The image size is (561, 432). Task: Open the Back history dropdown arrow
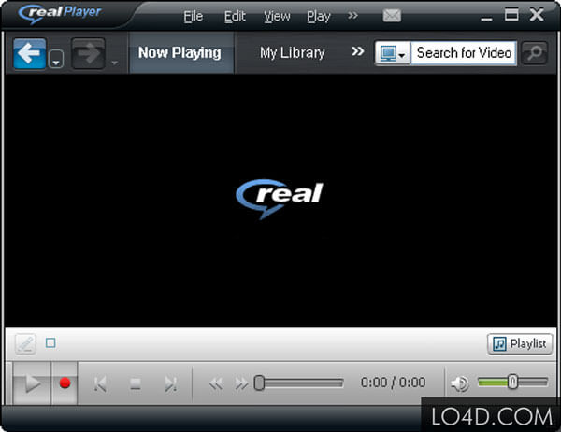56,60
